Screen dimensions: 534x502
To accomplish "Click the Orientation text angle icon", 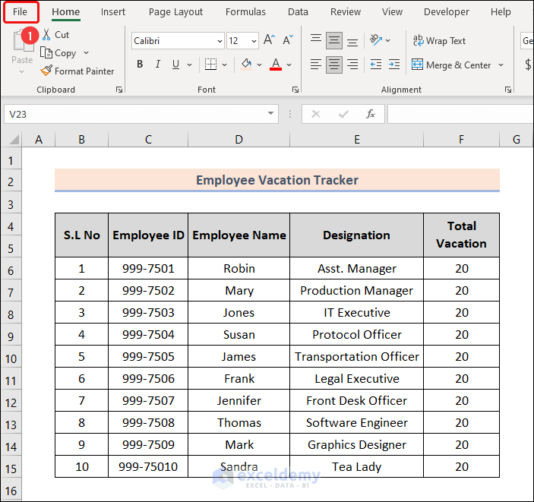I will pos(376,40).
